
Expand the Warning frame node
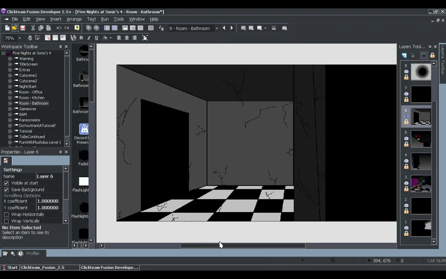click(x=10, y=59)
